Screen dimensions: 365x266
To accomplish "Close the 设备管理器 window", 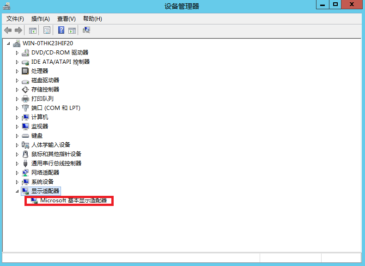I will tap(352, 5).
